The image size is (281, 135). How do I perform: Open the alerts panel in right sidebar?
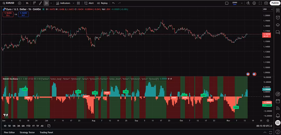point(278,17)
